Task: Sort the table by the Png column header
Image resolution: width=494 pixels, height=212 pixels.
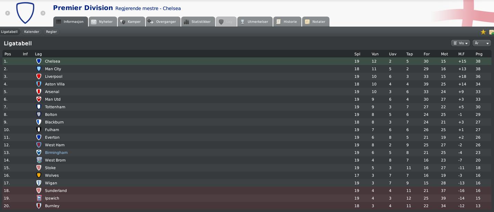Action: (x=479, y=54)
